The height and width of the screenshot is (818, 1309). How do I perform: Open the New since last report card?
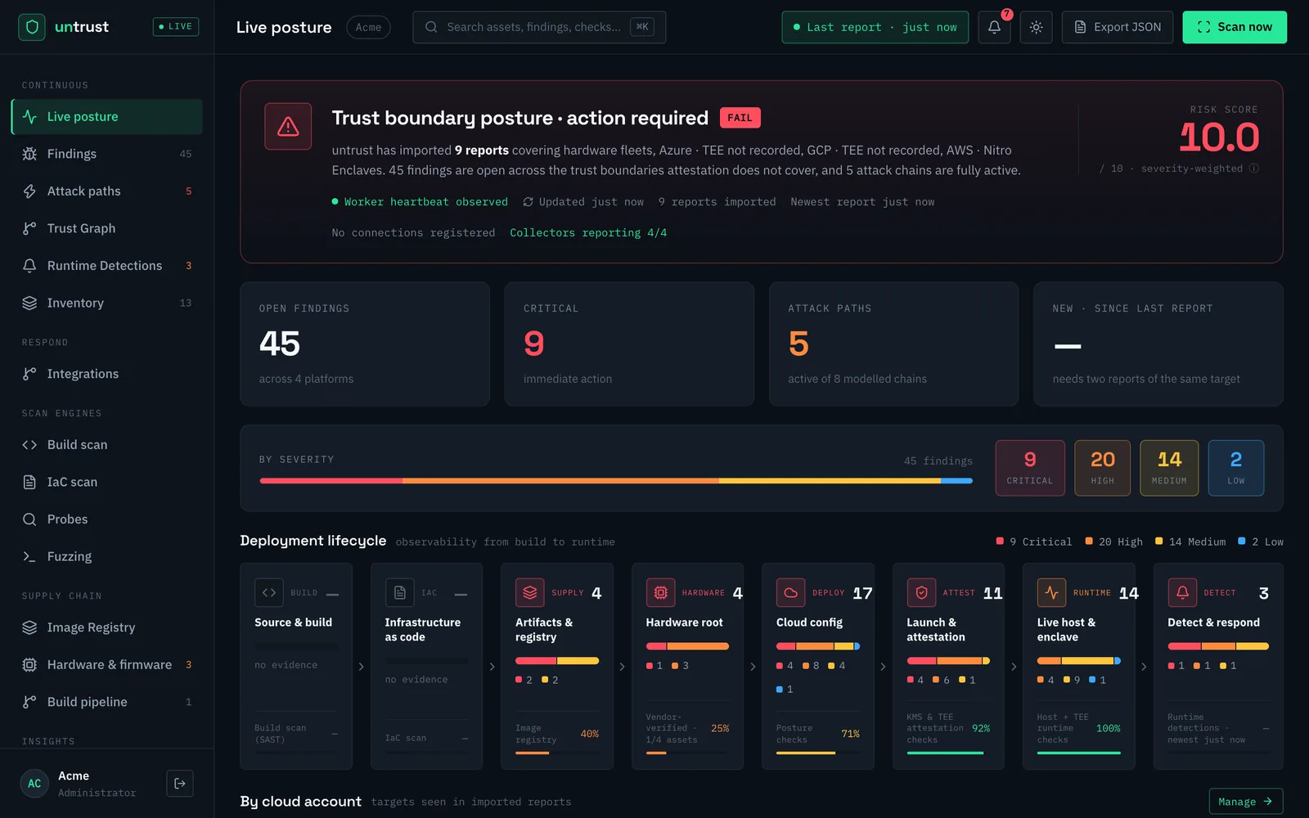coord(1158,344)
